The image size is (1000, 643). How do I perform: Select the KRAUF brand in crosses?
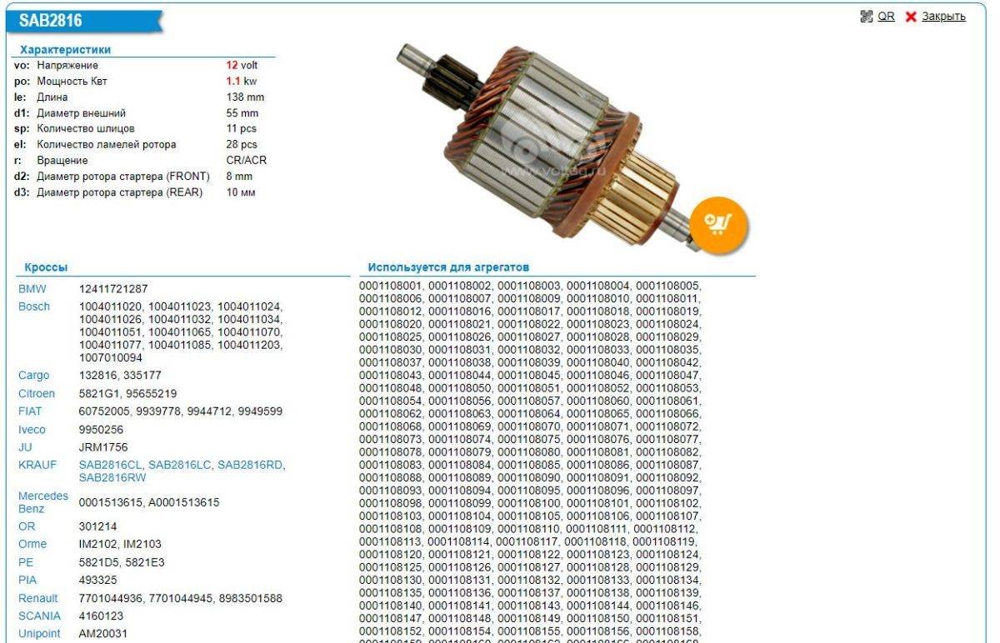[x=37, y=465]
